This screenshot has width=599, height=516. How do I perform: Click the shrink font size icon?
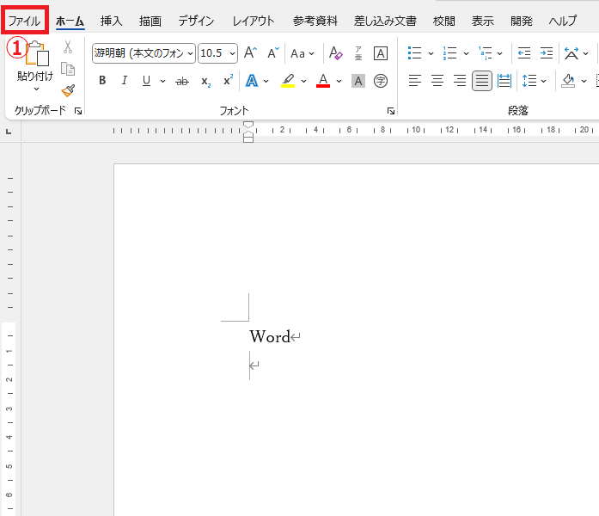tap(272, 52)
